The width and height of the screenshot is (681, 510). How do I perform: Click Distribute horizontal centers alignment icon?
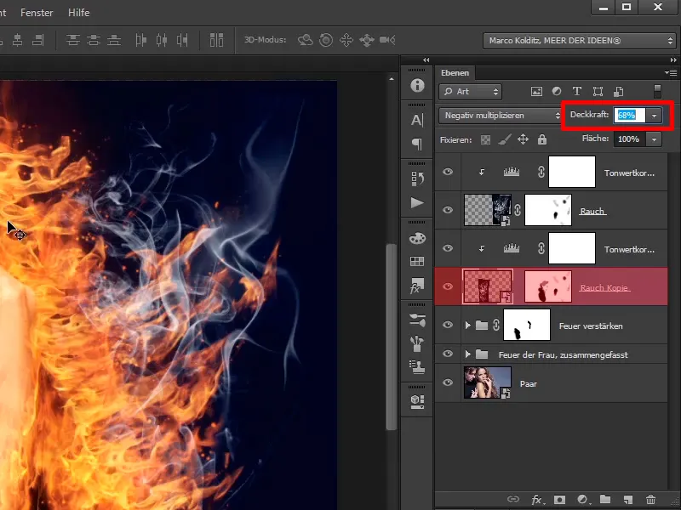tap(161, 40)
